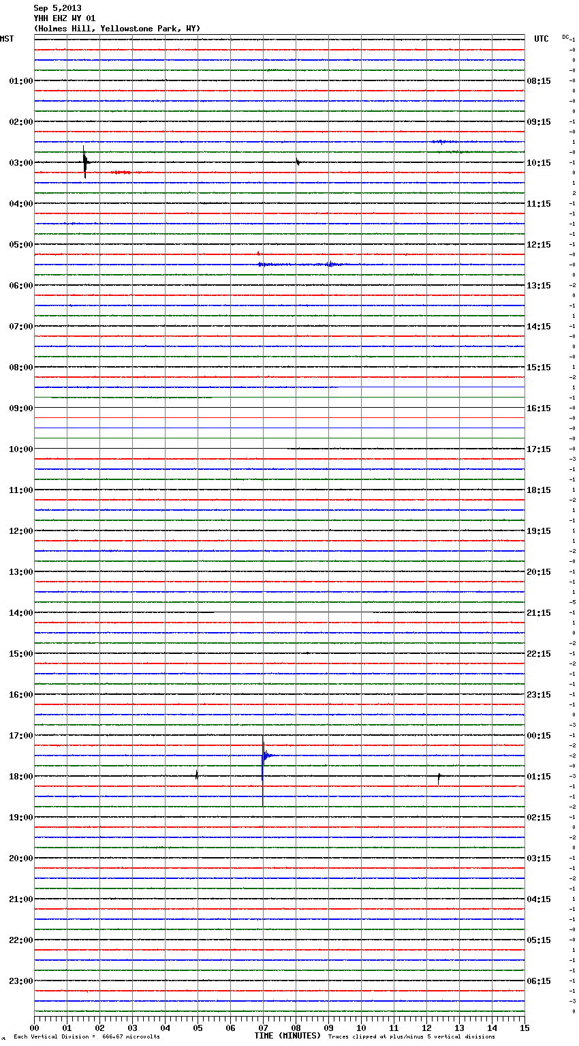Click the 06:15 UTC time label
The height and width of the screenshot is (1046, 579).
pyautogui.click(x=539, y=981)
